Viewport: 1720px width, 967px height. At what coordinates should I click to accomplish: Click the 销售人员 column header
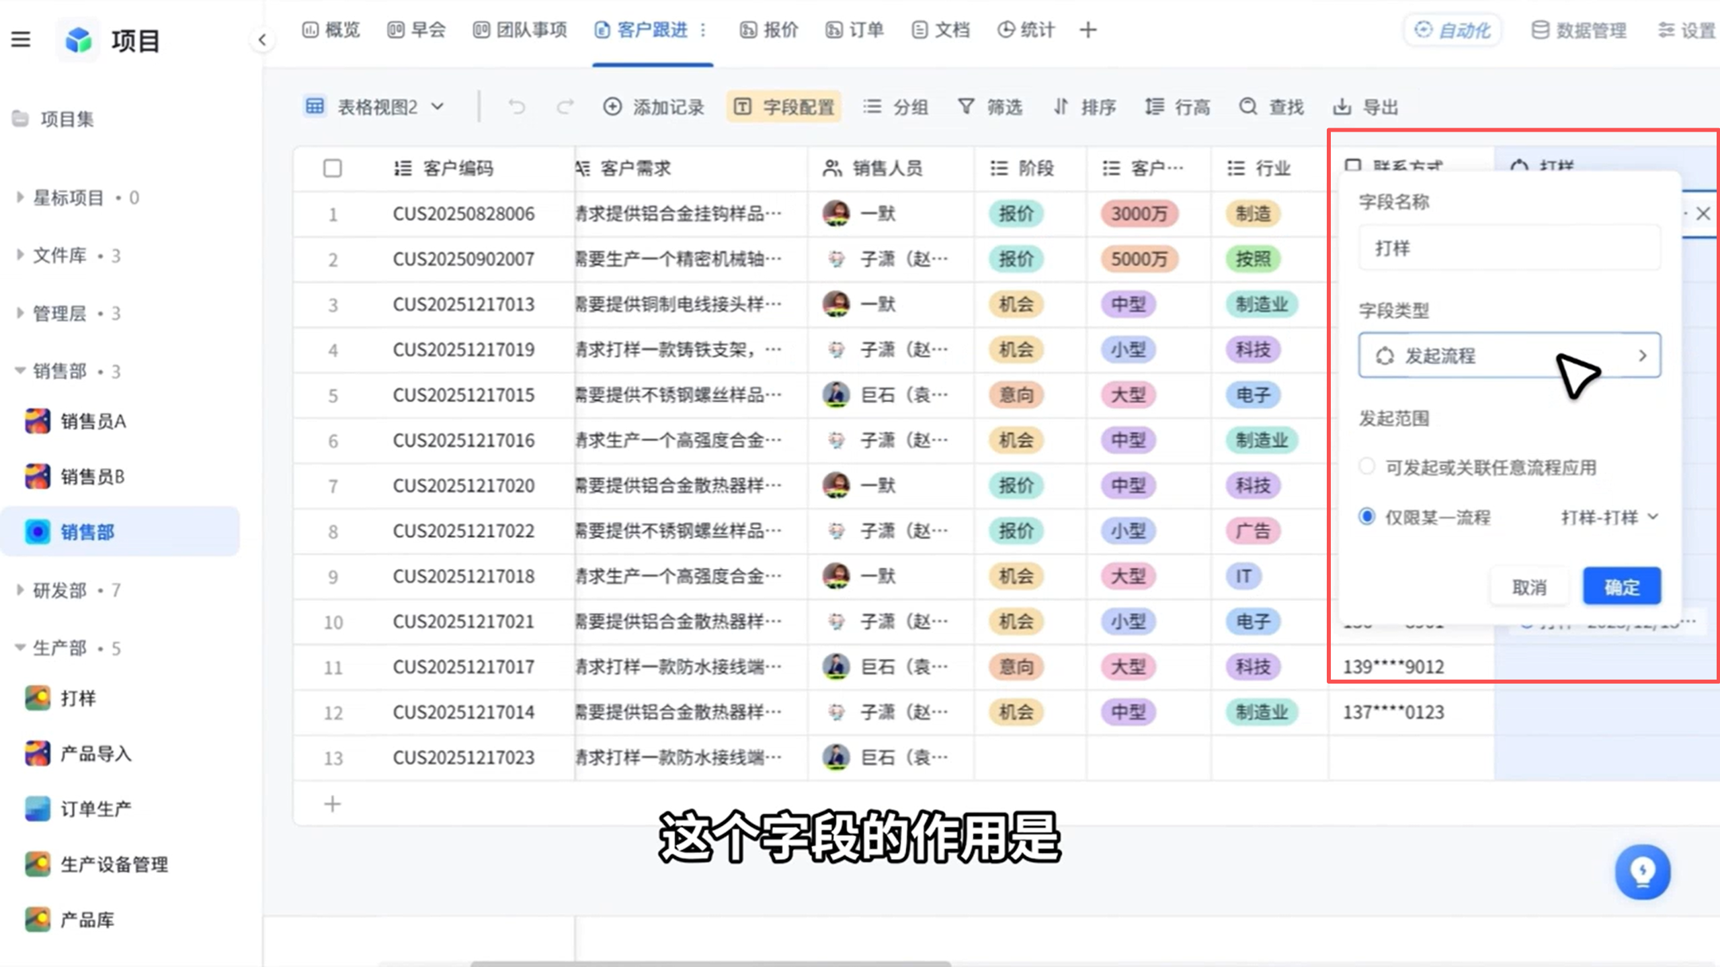coord(873,168)
